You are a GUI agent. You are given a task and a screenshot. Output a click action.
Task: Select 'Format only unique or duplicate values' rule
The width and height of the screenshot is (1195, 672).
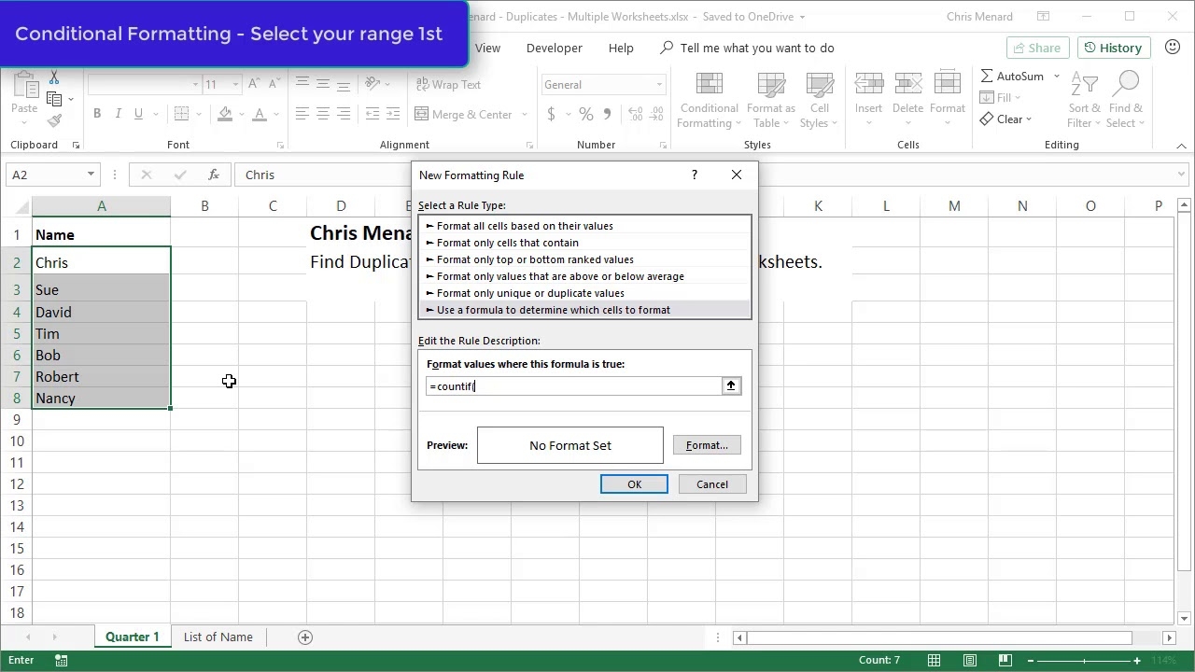530,293
